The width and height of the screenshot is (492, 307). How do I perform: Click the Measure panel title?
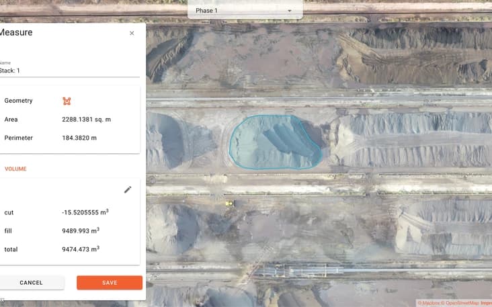point(16,32)
